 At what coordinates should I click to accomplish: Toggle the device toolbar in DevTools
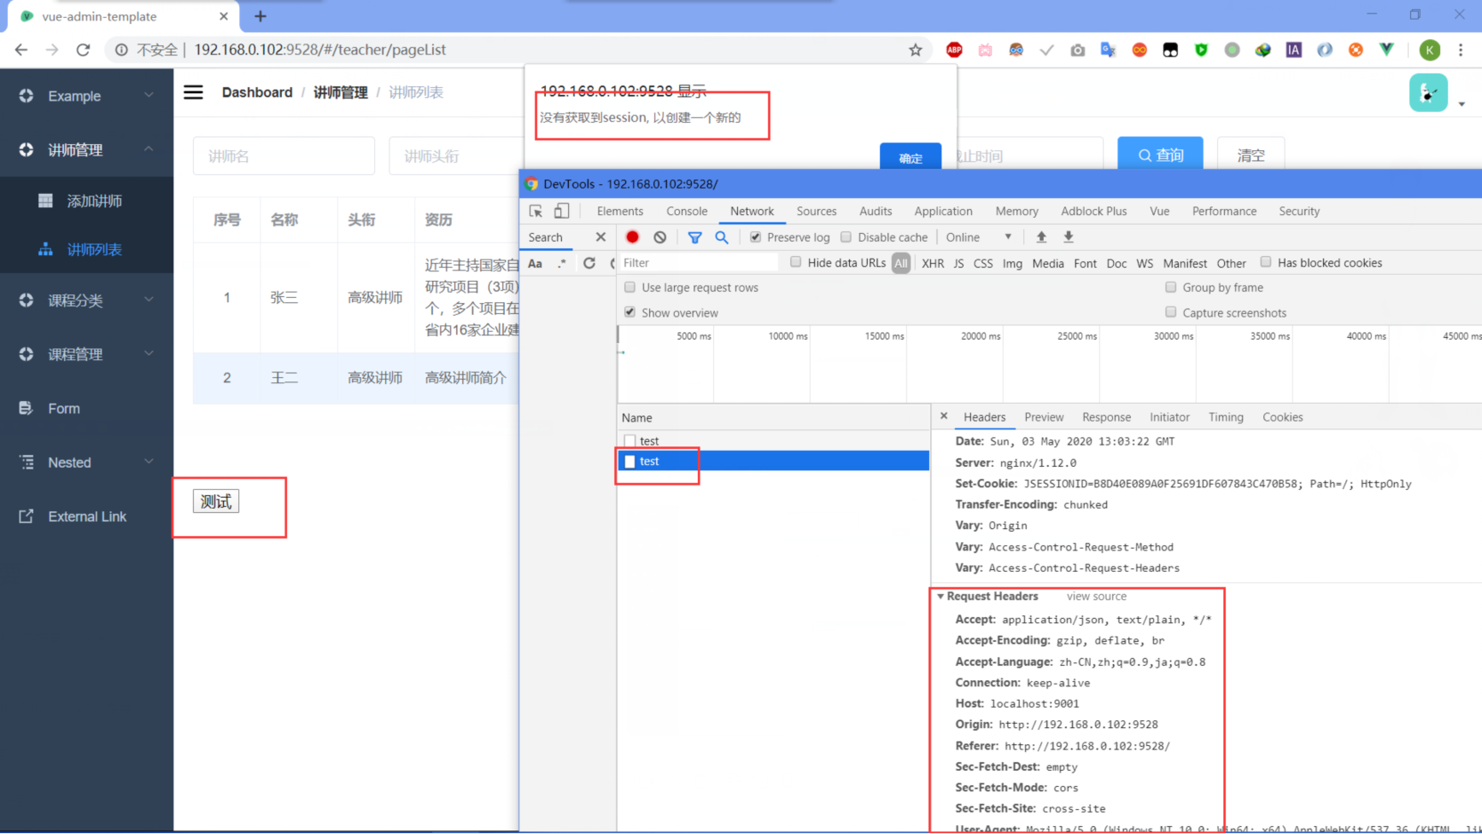point(561,211)
